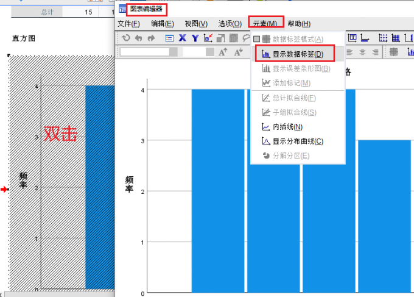Click the reset/refresh icon in Chart Editor toolbar
The width and height of the screenshot is (414, 297).
126,38
